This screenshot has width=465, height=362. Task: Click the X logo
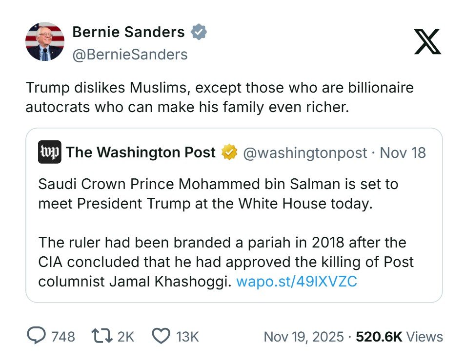point(427,41)
